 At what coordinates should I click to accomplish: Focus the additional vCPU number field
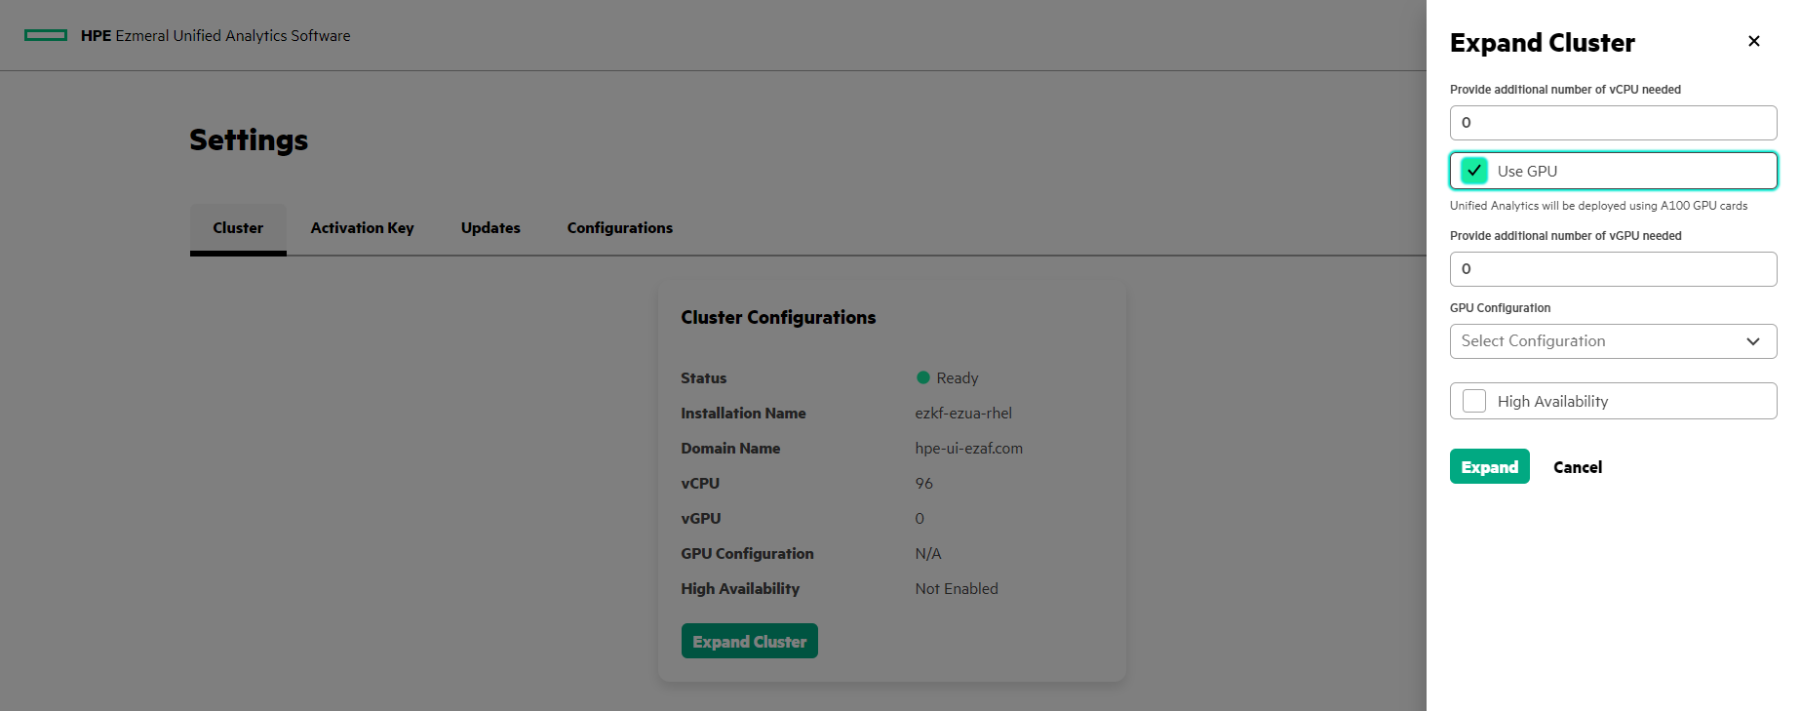pyautogui.click(x=1612, y=123)
